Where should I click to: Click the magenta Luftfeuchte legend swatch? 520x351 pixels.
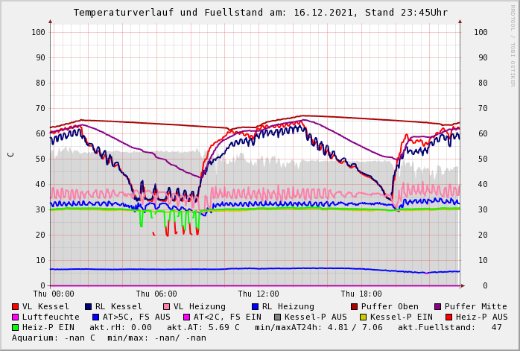point(15,317)
